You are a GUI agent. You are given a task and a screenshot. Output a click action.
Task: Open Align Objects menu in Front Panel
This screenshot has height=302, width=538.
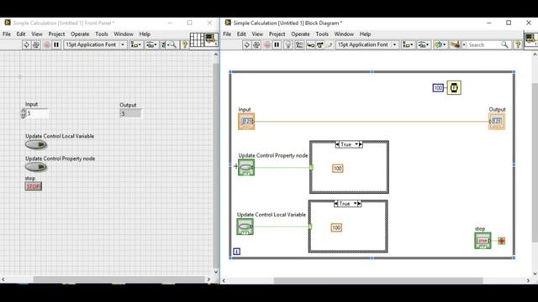pos(136,44)
